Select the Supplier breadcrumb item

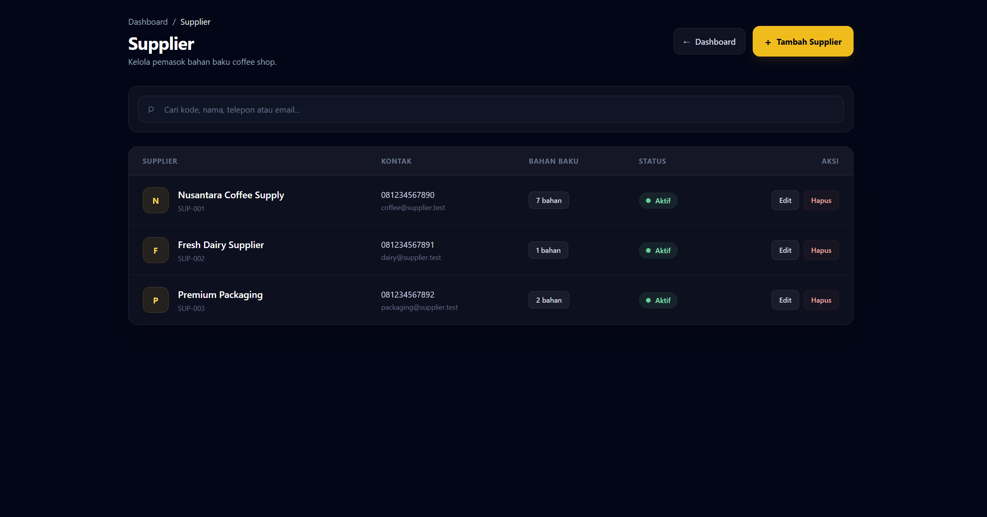195,22
